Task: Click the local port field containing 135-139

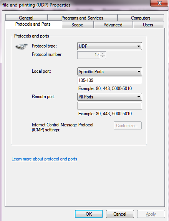Action: 109,80
